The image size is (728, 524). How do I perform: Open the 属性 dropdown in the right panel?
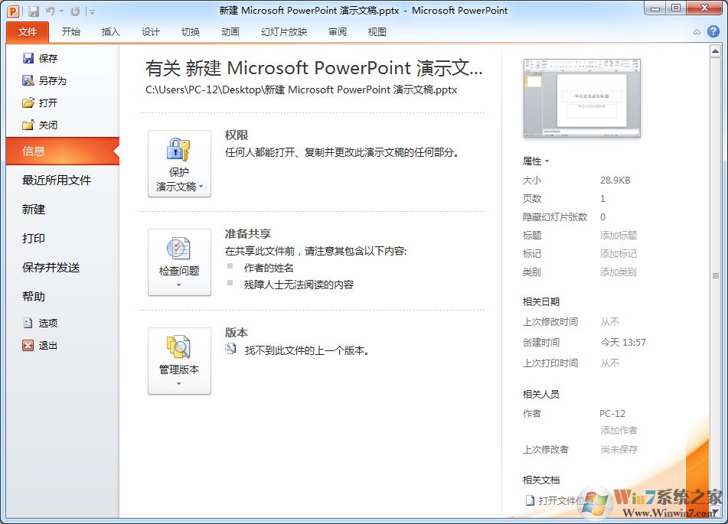click(x=534, y=161)
